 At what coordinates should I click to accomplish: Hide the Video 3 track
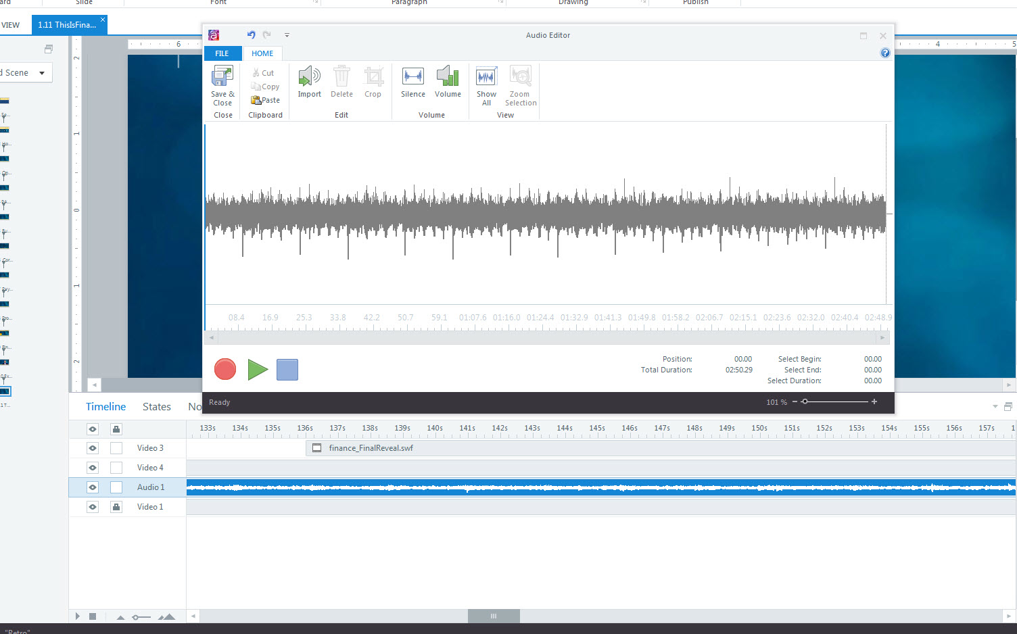click(93, 448)
